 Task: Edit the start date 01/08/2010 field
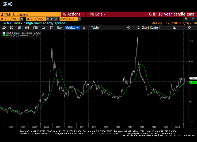click(10, 19)
